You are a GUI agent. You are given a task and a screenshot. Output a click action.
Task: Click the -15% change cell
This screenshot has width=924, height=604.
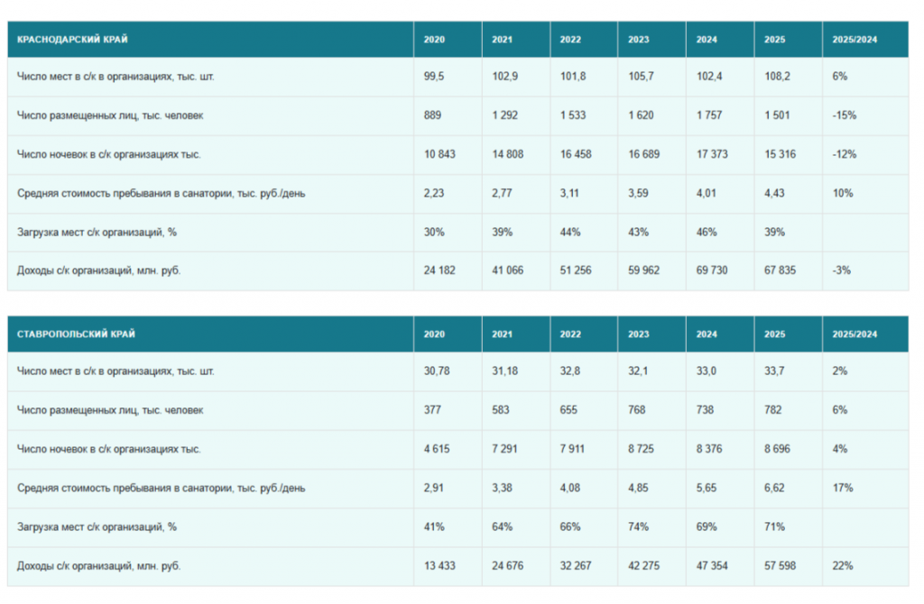(844, 115)
